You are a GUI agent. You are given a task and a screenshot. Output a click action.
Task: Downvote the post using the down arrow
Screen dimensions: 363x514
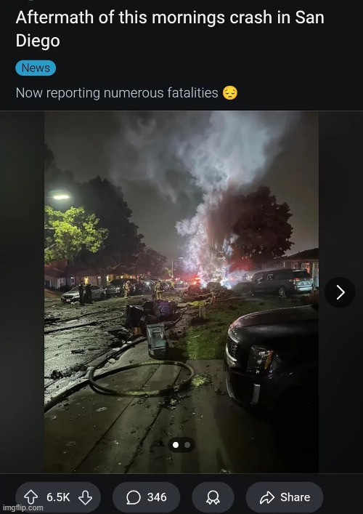(85, 497)
